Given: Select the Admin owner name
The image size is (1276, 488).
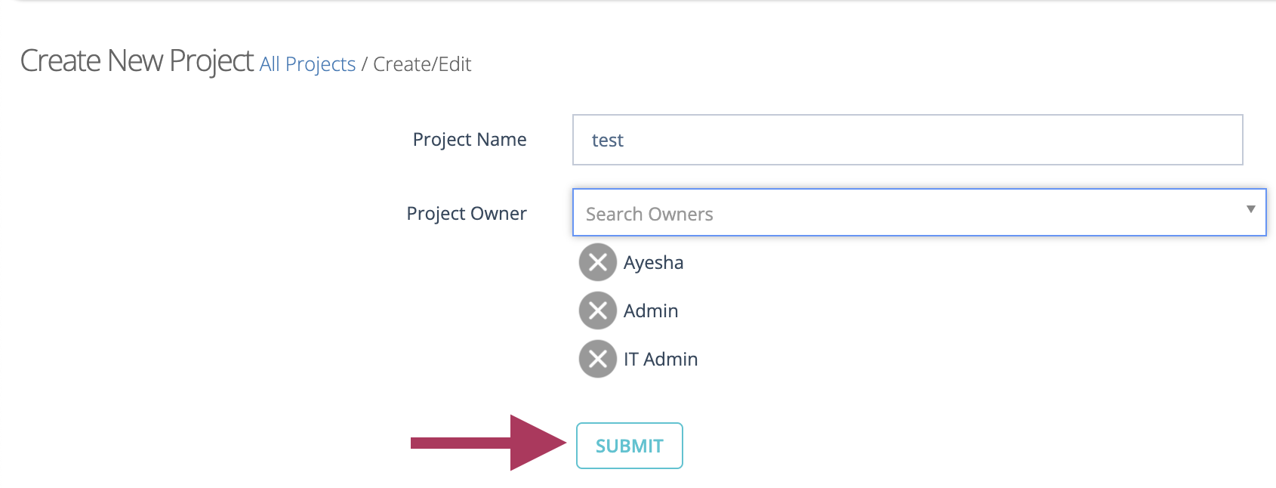Looking at the screenshot, I should tap(651, 310).
